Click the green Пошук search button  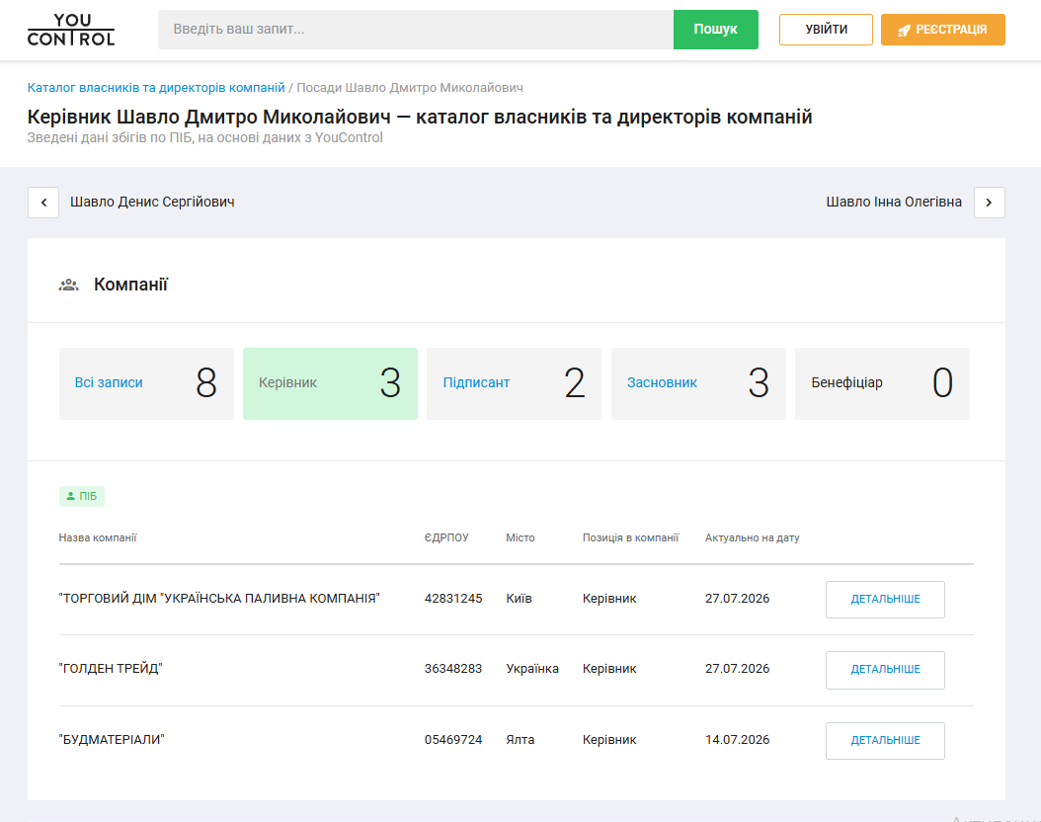[716, 30]
